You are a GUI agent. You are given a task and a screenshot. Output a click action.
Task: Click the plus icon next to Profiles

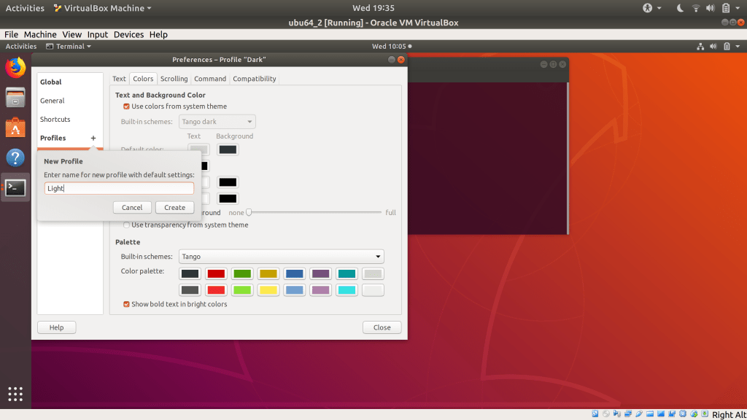tap(93, 138)
